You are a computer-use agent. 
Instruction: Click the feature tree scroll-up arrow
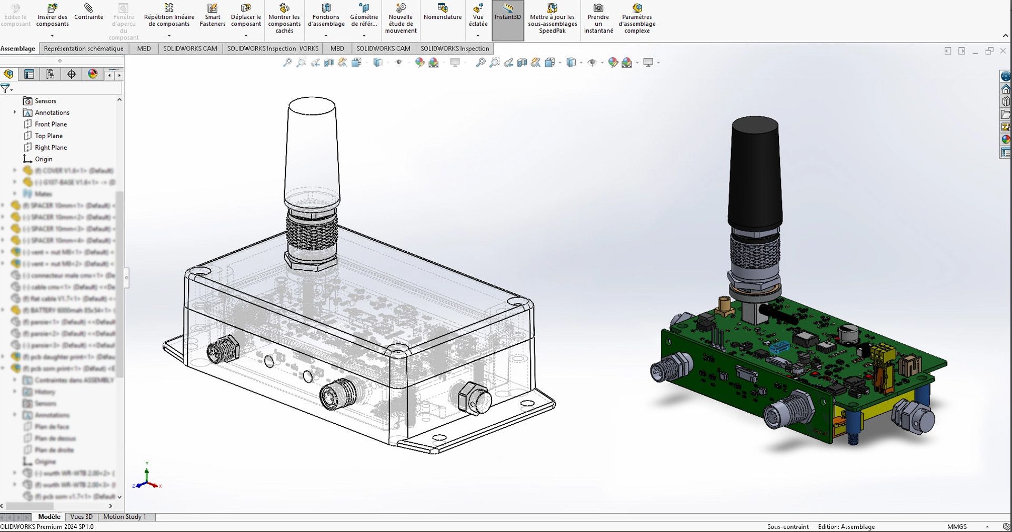pyautogui.click(x=119, y=100)
